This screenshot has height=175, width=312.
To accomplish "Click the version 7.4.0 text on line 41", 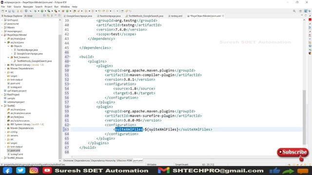I will [x=120, y=30].
